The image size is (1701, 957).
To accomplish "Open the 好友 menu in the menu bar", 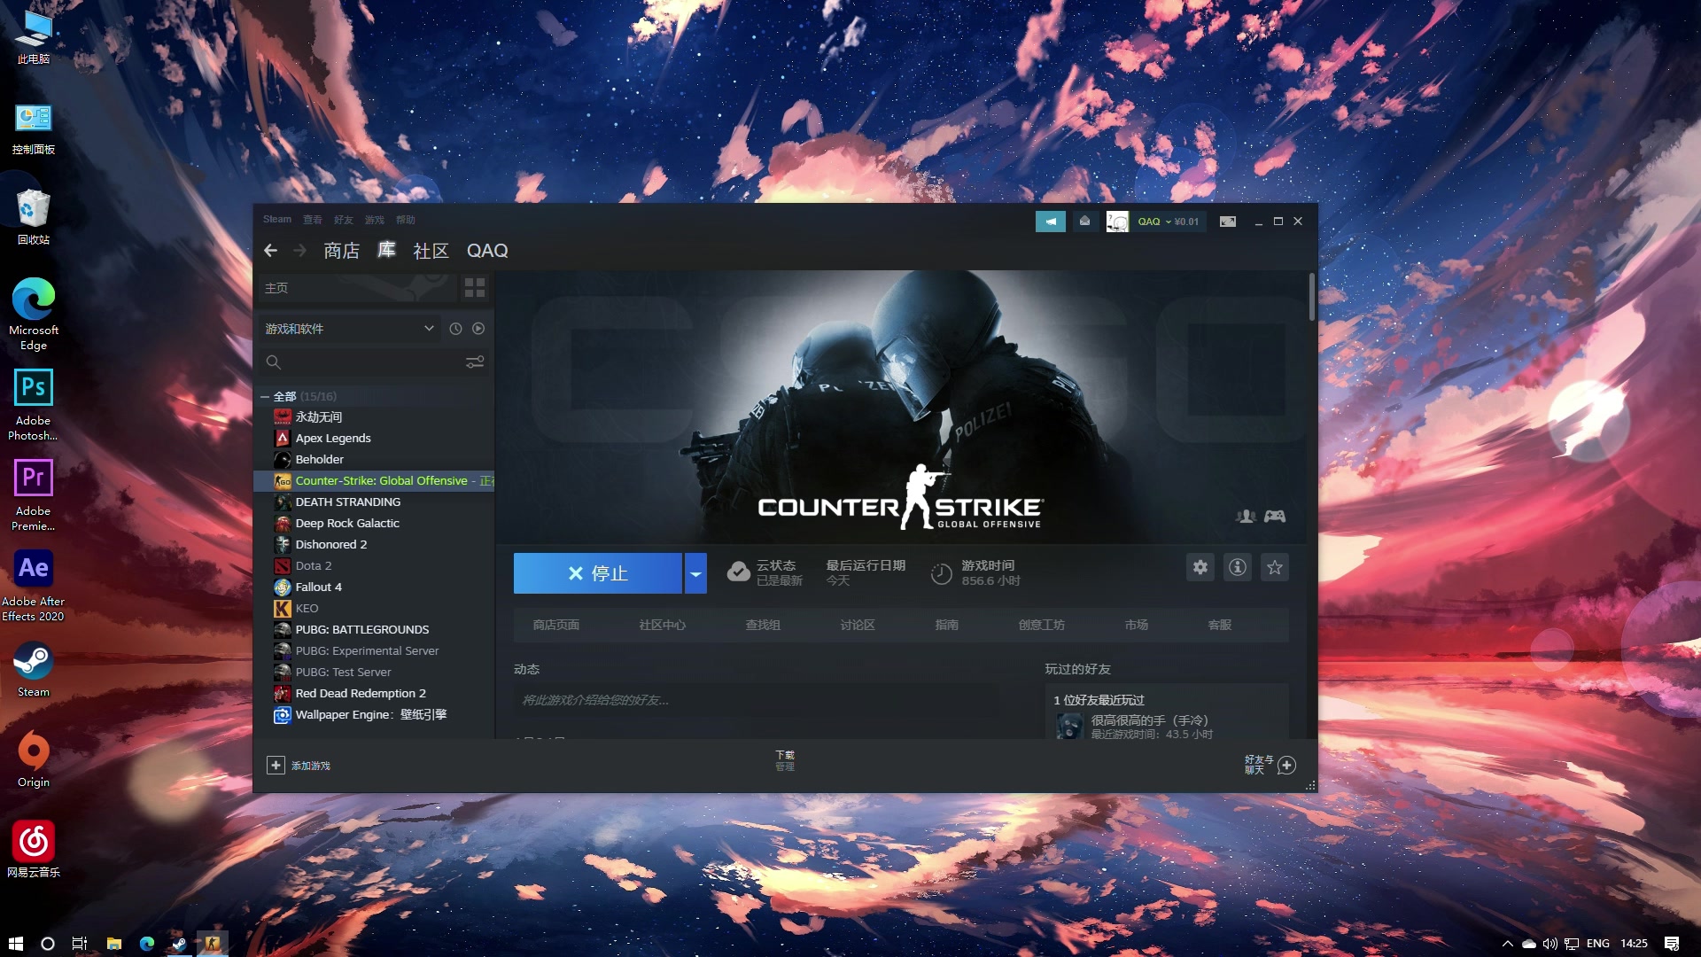I will (x=343, y=219).
